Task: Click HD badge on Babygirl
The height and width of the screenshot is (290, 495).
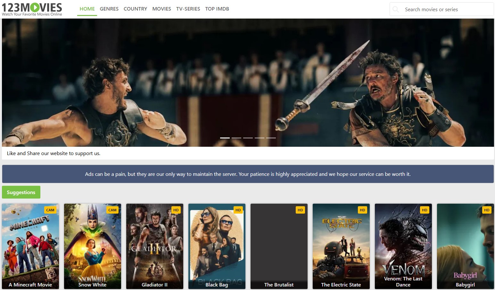Action: [x=487, y=210]
